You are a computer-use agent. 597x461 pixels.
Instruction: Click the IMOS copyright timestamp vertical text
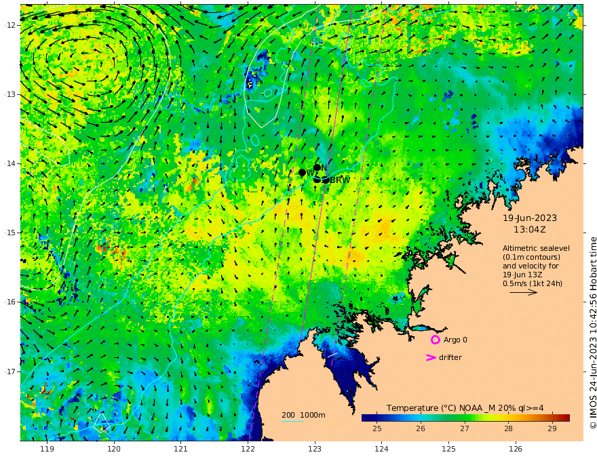click(593, 333)
